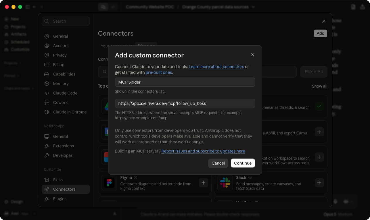370x220 pixels.
Task: Open Plugins settings
Action: (66, 199)
